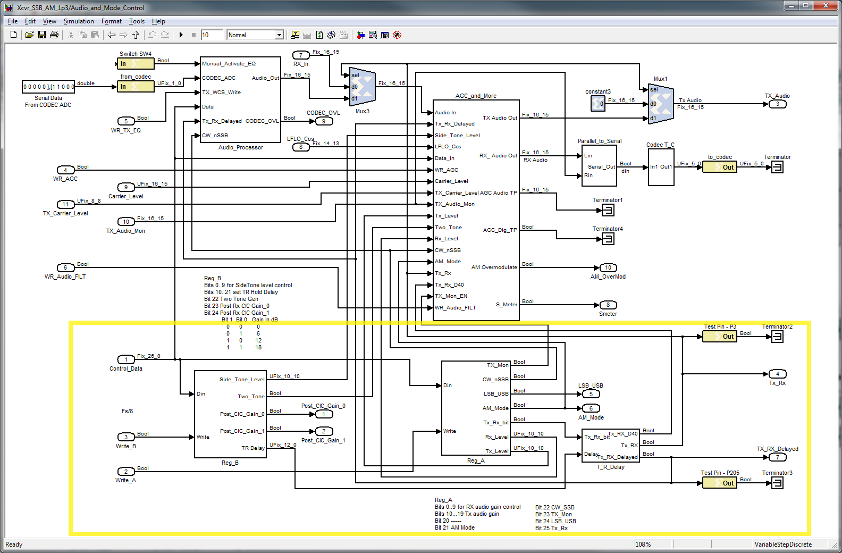Click the Reg_B subsystem block
Screen dimensions: 842x553
coord(230,414)
